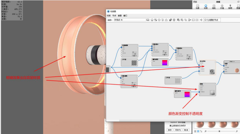
Task: Switch material list to grid view icon
Action: 198,131
